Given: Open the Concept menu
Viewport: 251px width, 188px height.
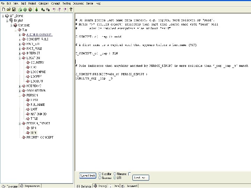Looking at the screenshot, I should pos(55,3).
